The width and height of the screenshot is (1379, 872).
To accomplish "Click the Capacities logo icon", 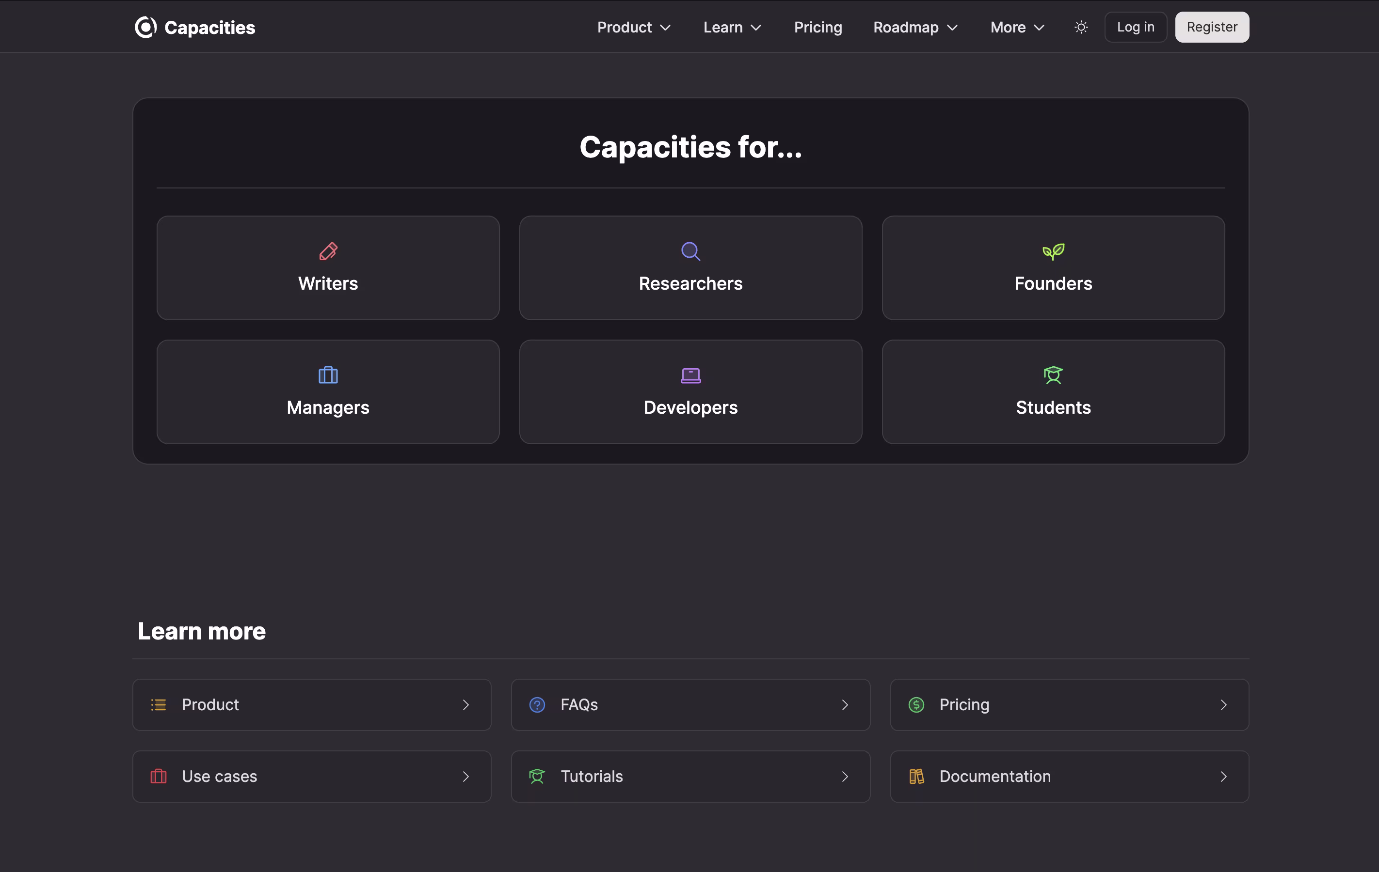I will click(x=145, y=27).
